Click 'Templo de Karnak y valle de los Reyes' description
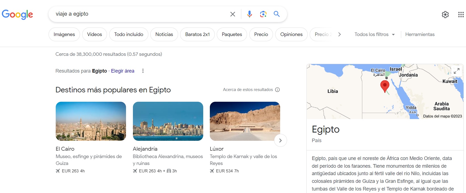 point(243,160)
